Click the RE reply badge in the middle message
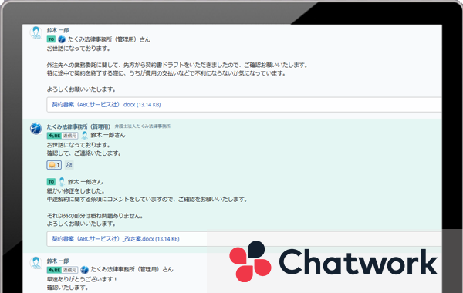This screenshot has width=463, height=293. [54, 136]
